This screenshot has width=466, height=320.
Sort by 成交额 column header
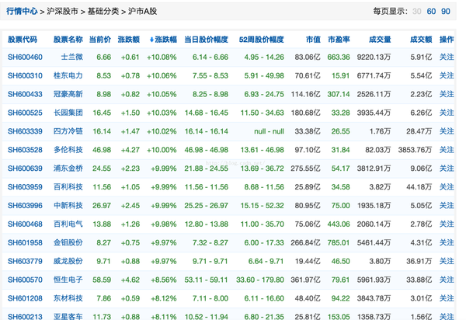click(421, 40)
